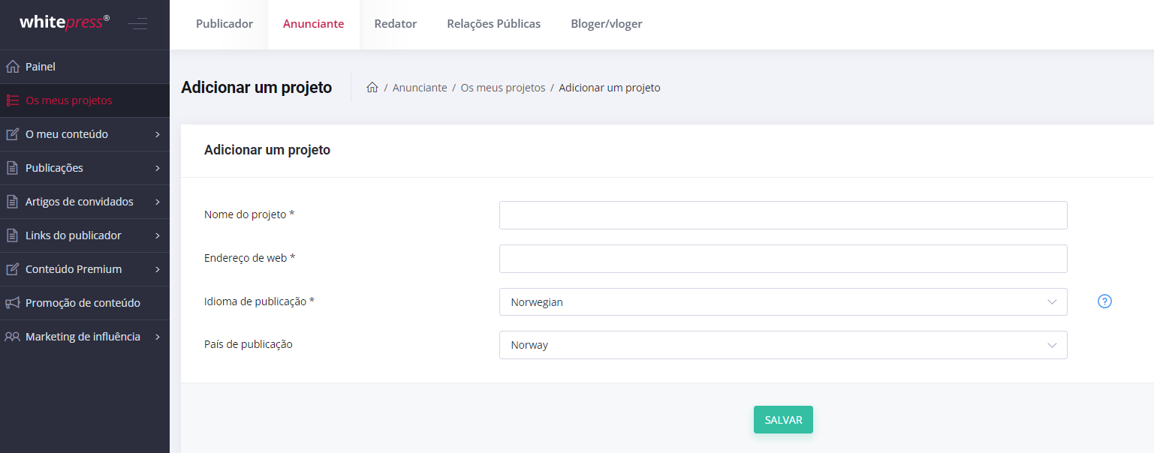Click the Links do publicador document icon
Screen dimensions: 1154x453
[x=12, y=235]
